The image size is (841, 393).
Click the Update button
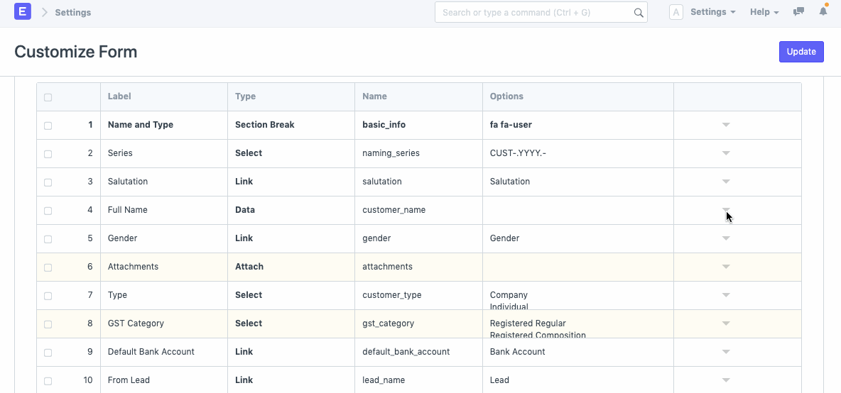801,52
